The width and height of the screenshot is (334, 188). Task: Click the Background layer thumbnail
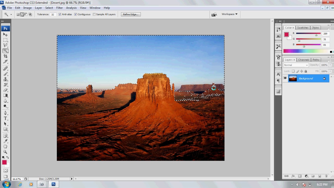(x=293, y=78)
